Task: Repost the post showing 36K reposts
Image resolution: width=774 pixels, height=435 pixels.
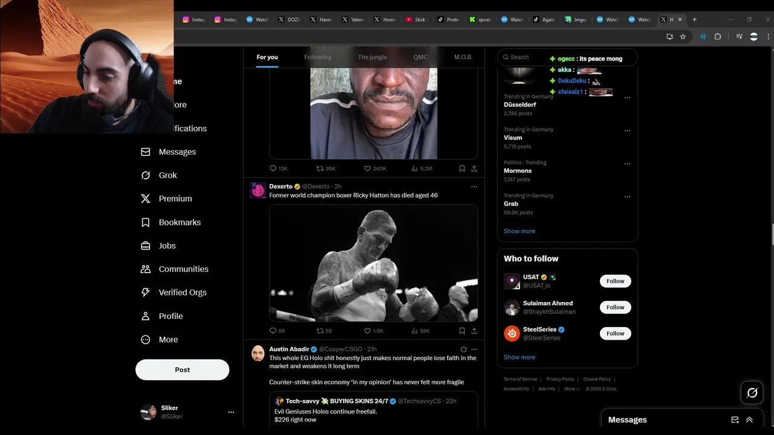Action: click(326, 169)
